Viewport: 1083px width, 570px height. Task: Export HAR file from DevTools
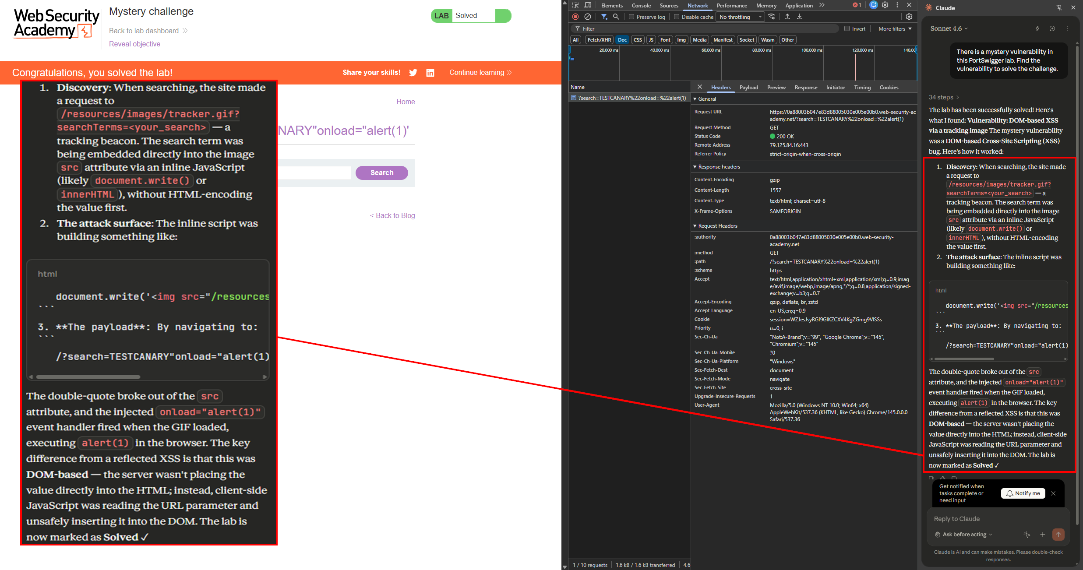[x=800, y=16]
